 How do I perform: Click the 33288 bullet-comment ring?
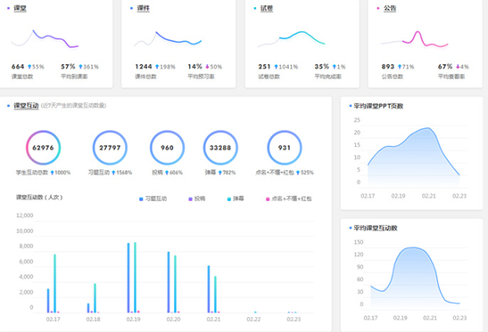tap(220, 148)
